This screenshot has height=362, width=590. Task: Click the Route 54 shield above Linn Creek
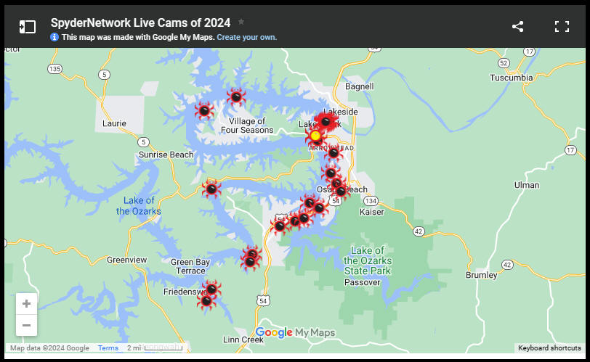[263, 301]
